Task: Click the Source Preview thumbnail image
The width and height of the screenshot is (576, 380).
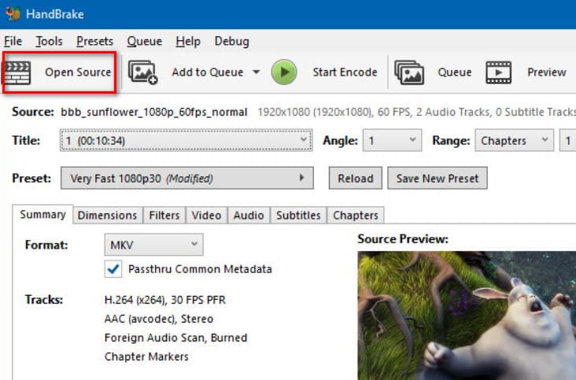Action: coord(466,313)
